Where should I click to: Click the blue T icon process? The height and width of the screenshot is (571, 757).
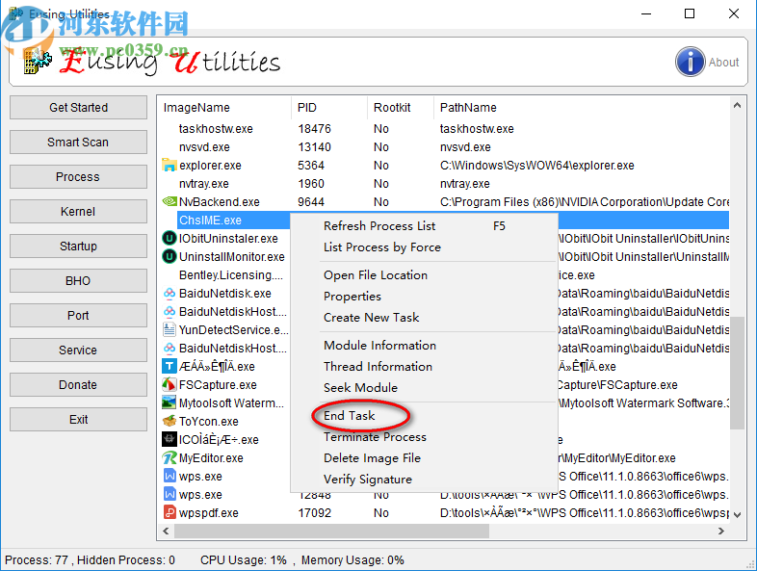click(169, 366)
